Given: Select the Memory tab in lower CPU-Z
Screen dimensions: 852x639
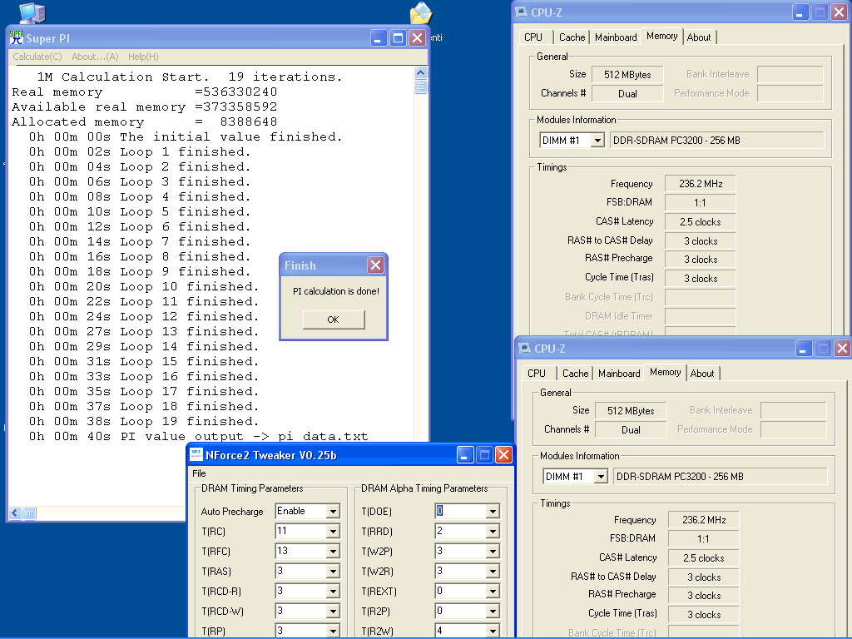Looking at the screenshot, I should (665, 372).
